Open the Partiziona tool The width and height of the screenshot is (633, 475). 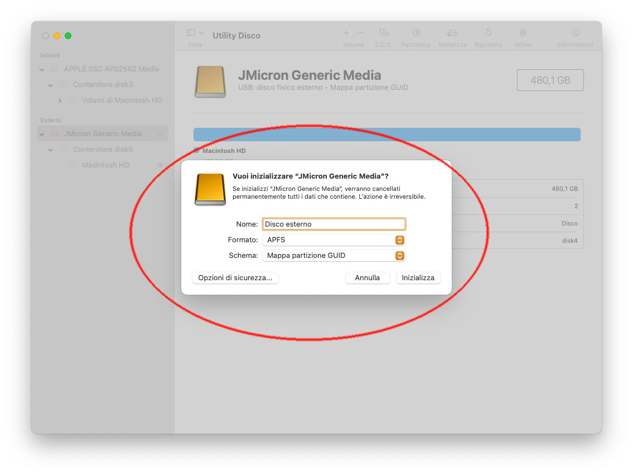point(416,33)
